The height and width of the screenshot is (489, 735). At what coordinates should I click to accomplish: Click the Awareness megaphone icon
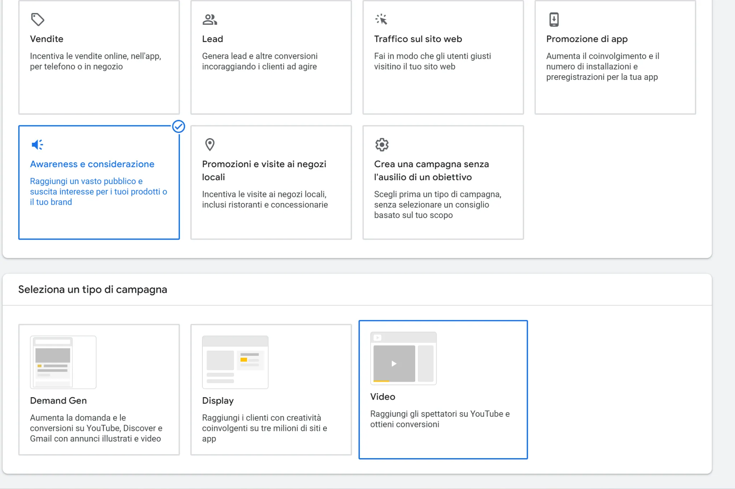[x=37, y=145]
